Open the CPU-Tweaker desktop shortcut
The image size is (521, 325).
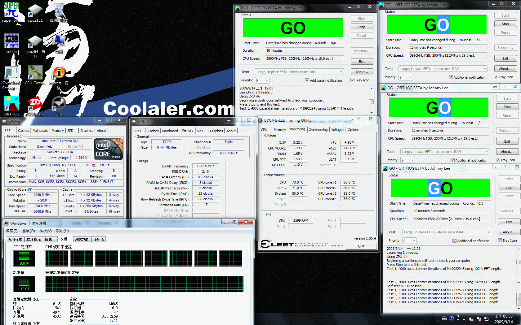pyautogui.click(x=35, y=74)
